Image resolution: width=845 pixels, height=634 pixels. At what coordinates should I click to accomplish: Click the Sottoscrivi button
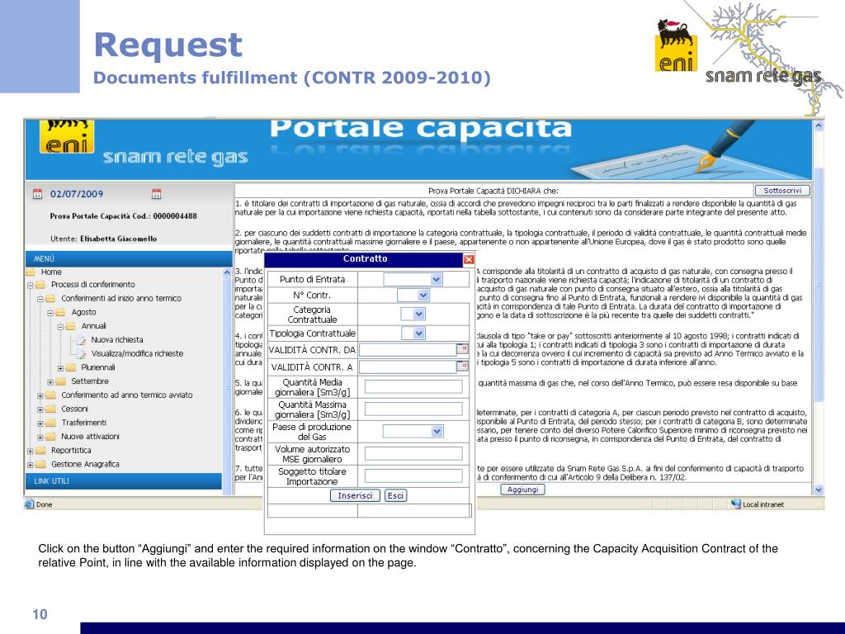(x=782, y=191)
